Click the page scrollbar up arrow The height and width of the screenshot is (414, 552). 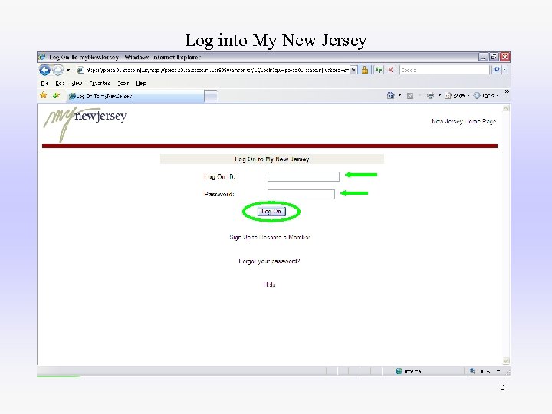point(506,108)
